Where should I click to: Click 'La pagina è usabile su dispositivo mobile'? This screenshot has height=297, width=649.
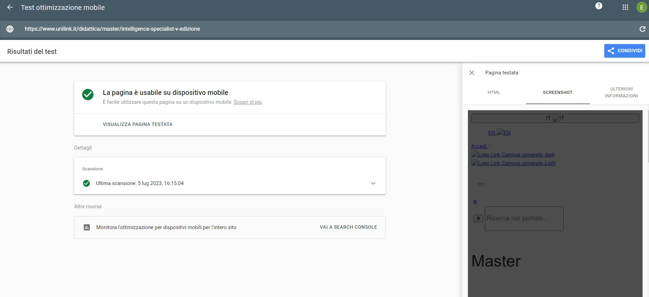[165, 93]
